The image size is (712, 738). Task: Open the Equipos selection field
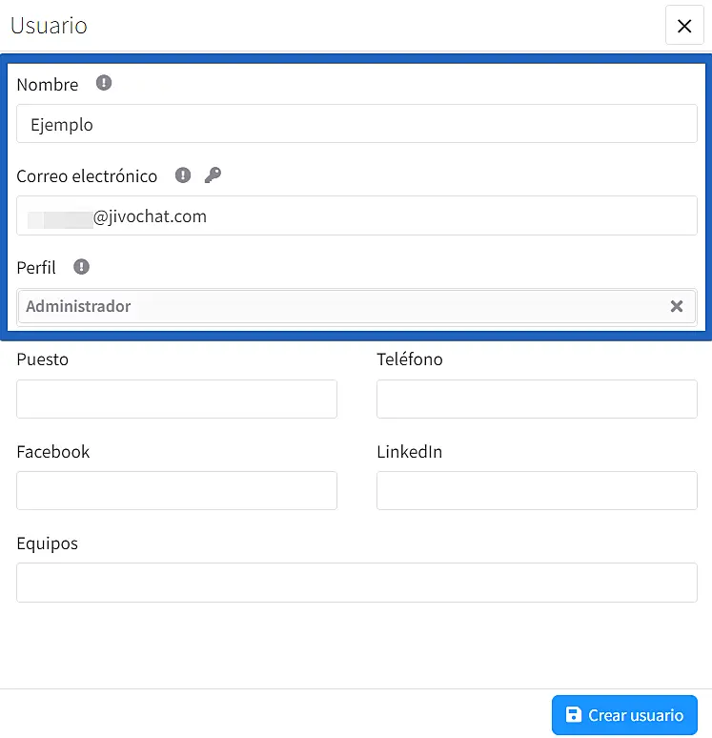356,582
